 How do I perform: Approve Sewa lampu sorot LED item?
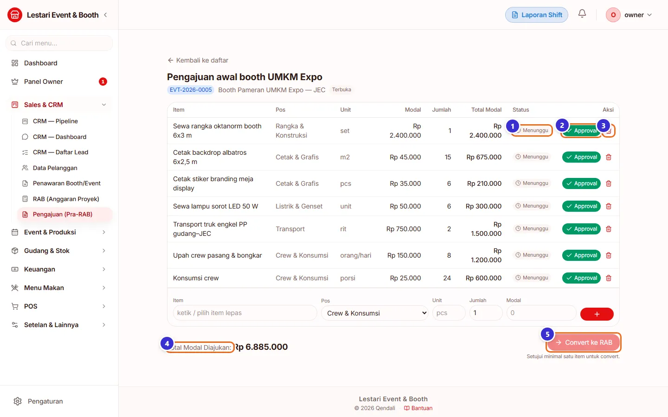(581, 206)
